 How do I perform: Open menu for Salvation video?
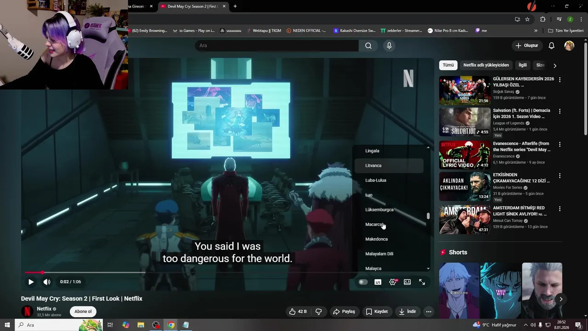coord(560,111)
